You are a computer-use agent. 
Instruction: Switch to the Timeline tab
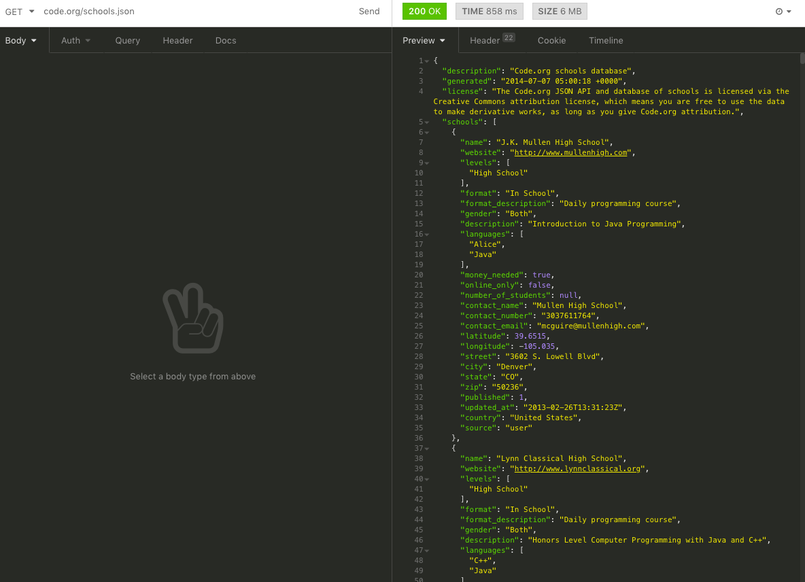click(x=606, y=41)
